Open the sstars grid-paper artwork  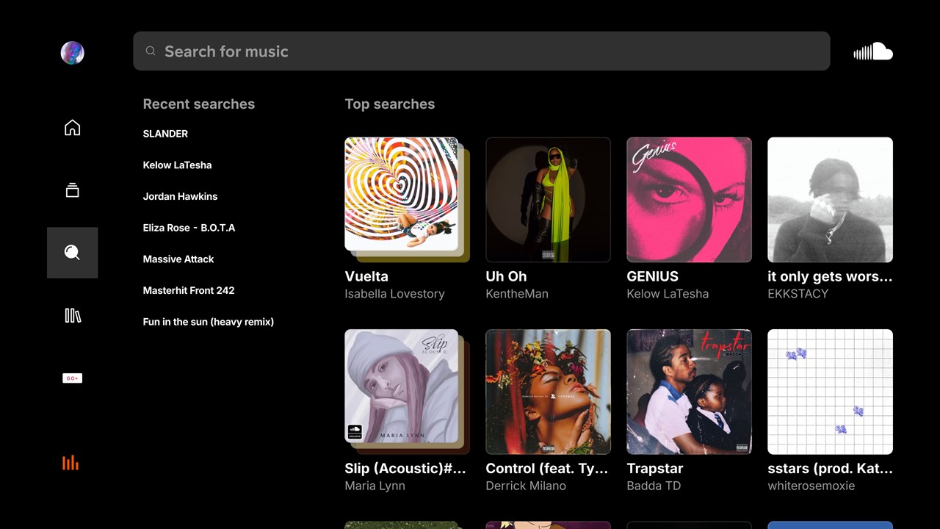(830, 392)
